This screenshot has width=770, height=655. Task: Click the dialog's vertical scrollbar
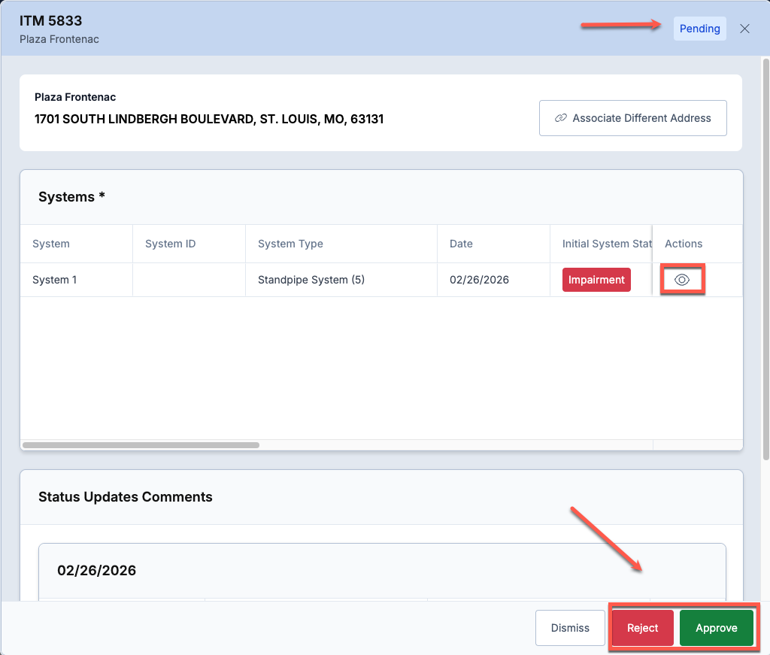click(x=765, y=259)
